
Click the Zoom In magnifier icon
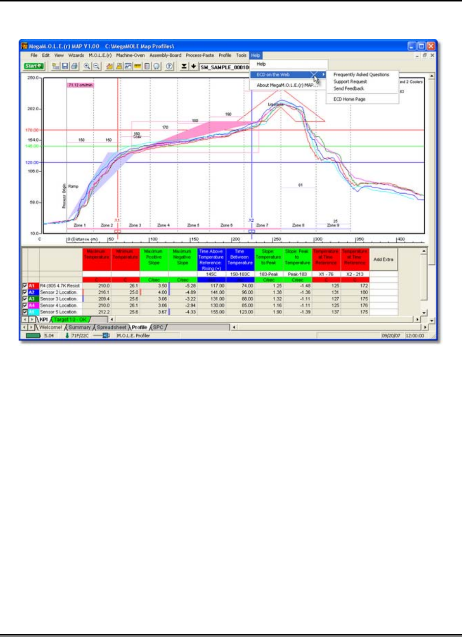[87, 66]
